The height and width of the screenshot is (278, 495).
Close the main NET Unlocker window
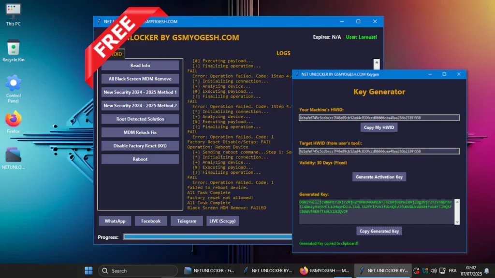tap(375, 21)
